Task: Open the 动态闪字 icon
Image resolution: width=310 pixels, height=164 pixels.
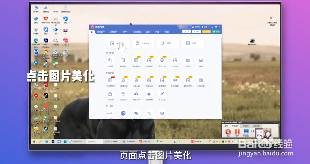Action: click(x=162, y=94)
